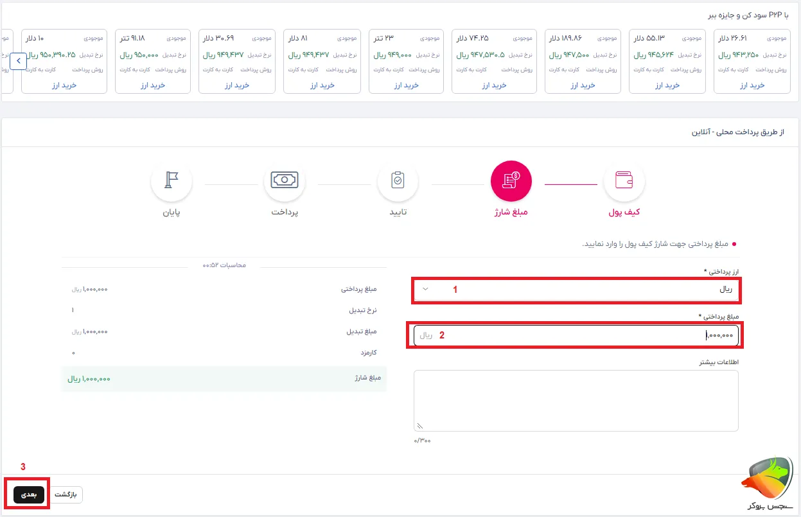The width and height of the screenshot is (801, 517).
Task: Click the تایید clipboard step icon
Action: click(398, 182)
